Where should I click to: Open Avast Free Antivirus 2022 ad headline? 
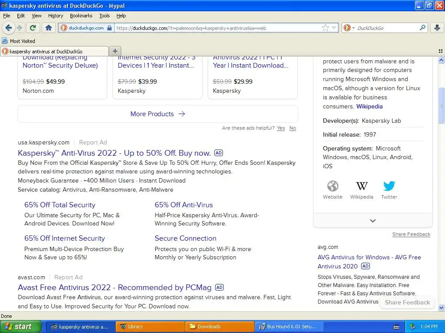coord(115,287)
